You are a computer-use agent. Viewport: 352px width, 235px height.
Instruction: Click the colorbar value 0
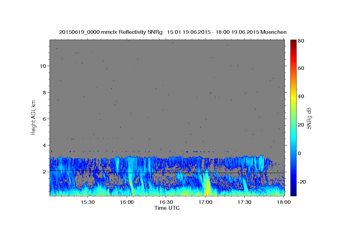tap(299, 153)
